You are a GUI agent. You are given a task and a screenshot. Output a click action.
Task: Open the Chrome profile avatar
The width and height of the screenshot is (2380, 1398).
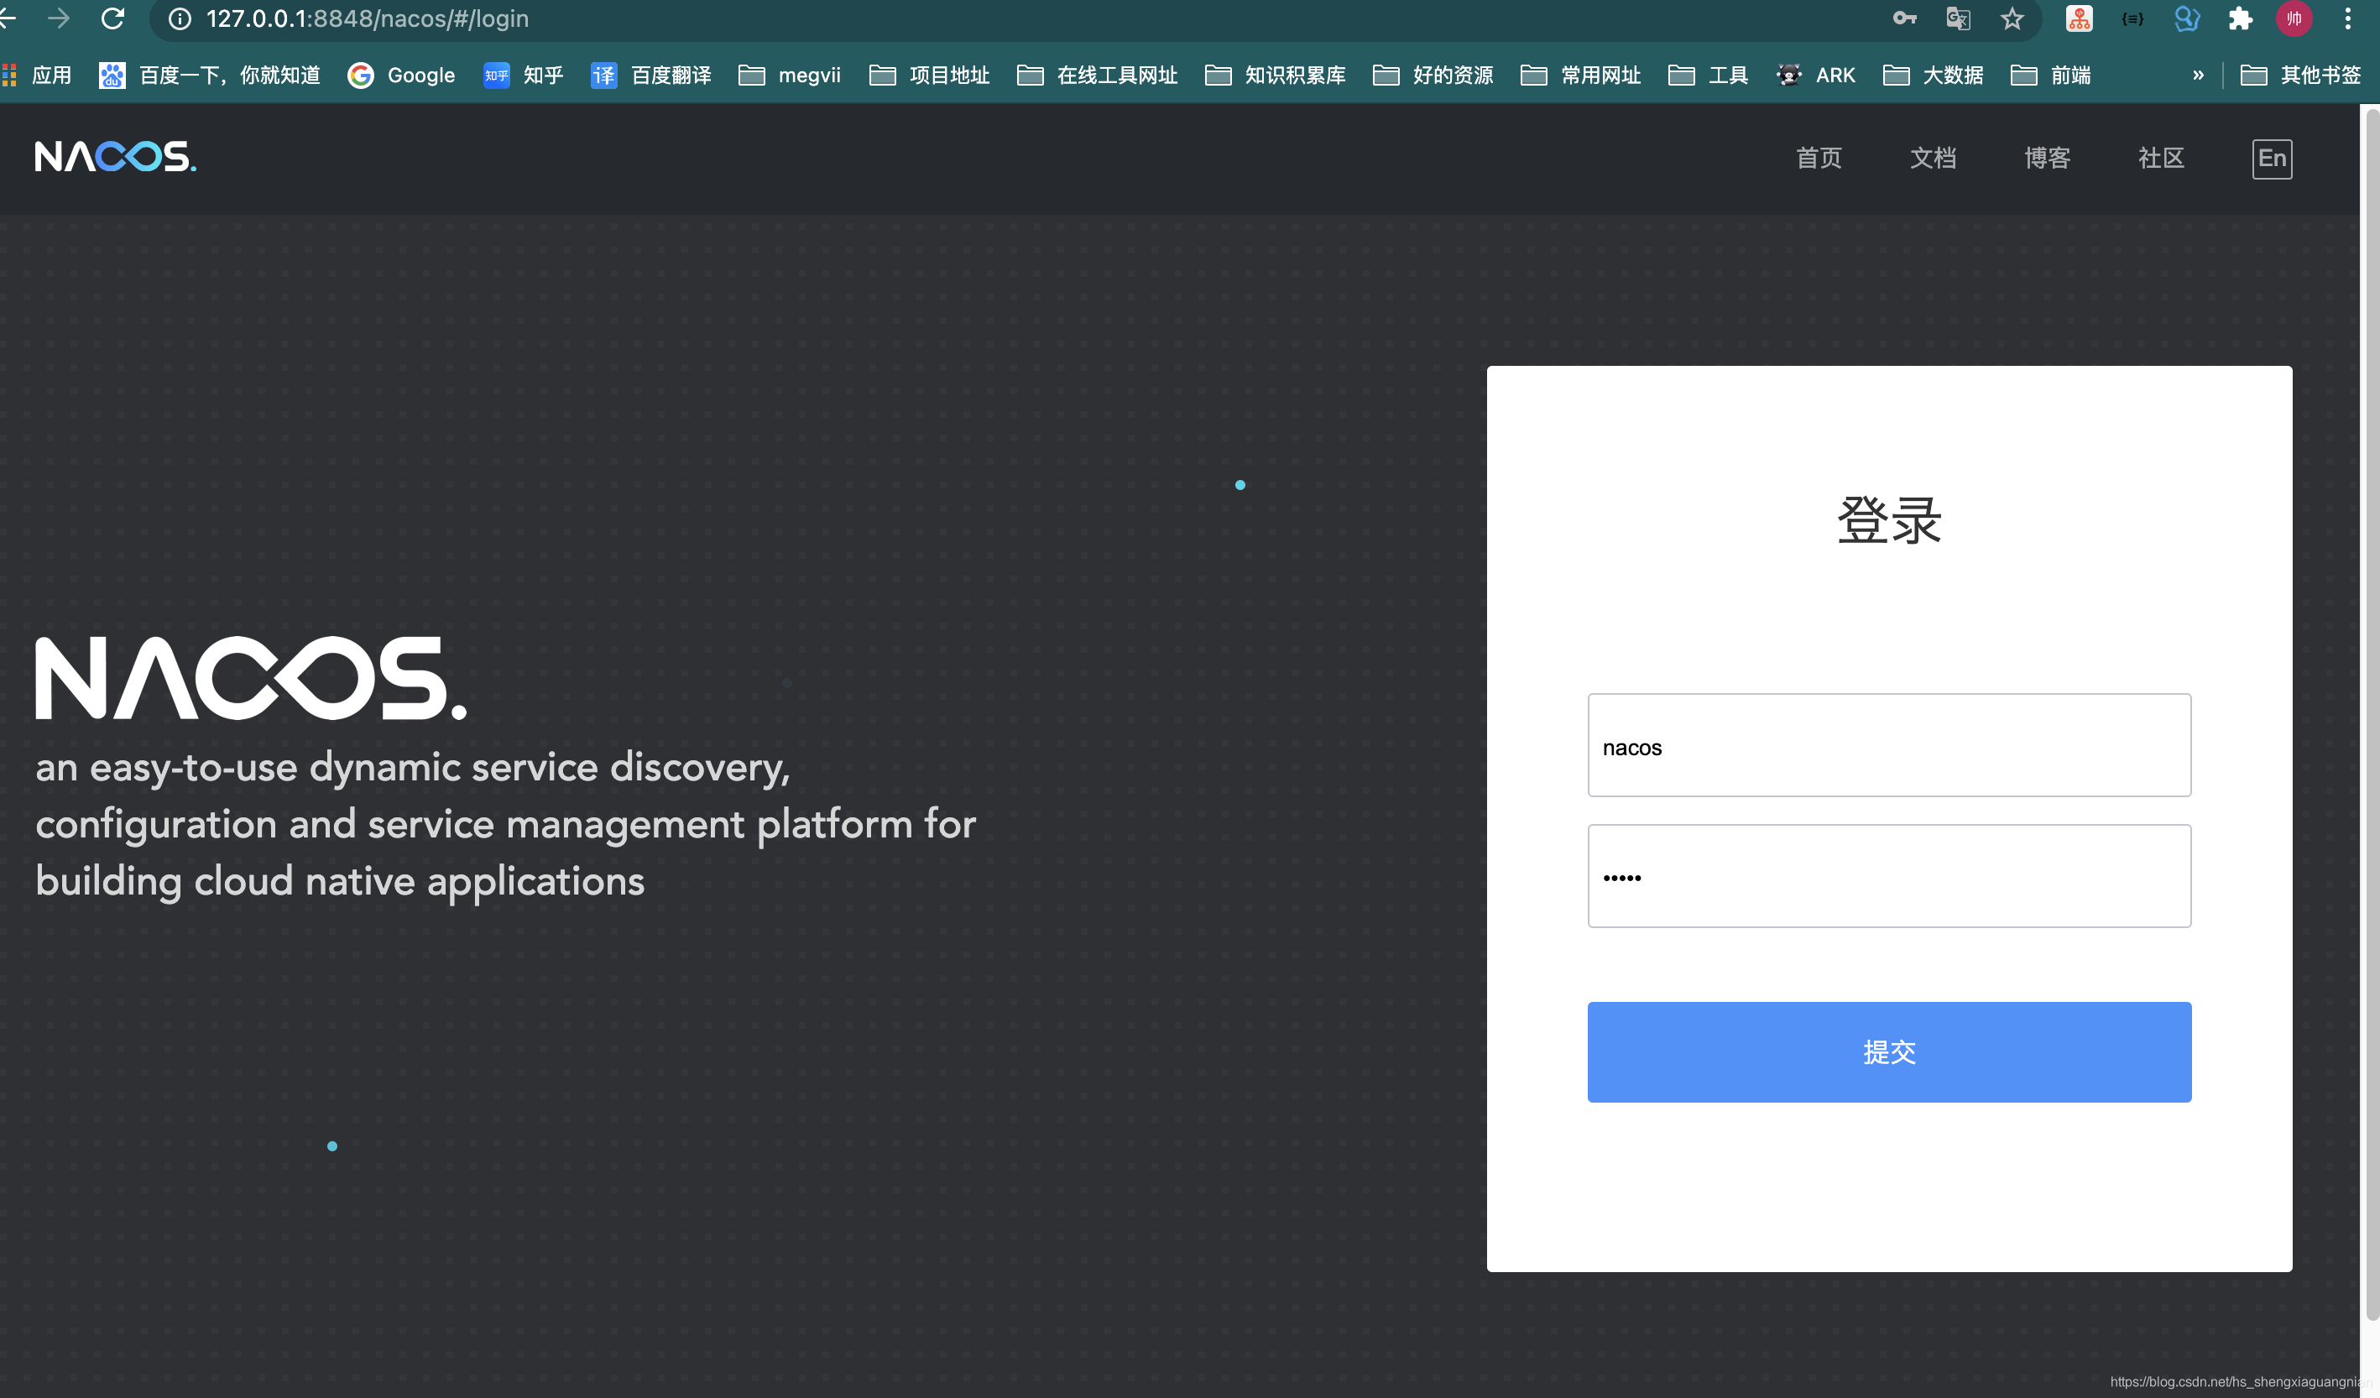2294,18
